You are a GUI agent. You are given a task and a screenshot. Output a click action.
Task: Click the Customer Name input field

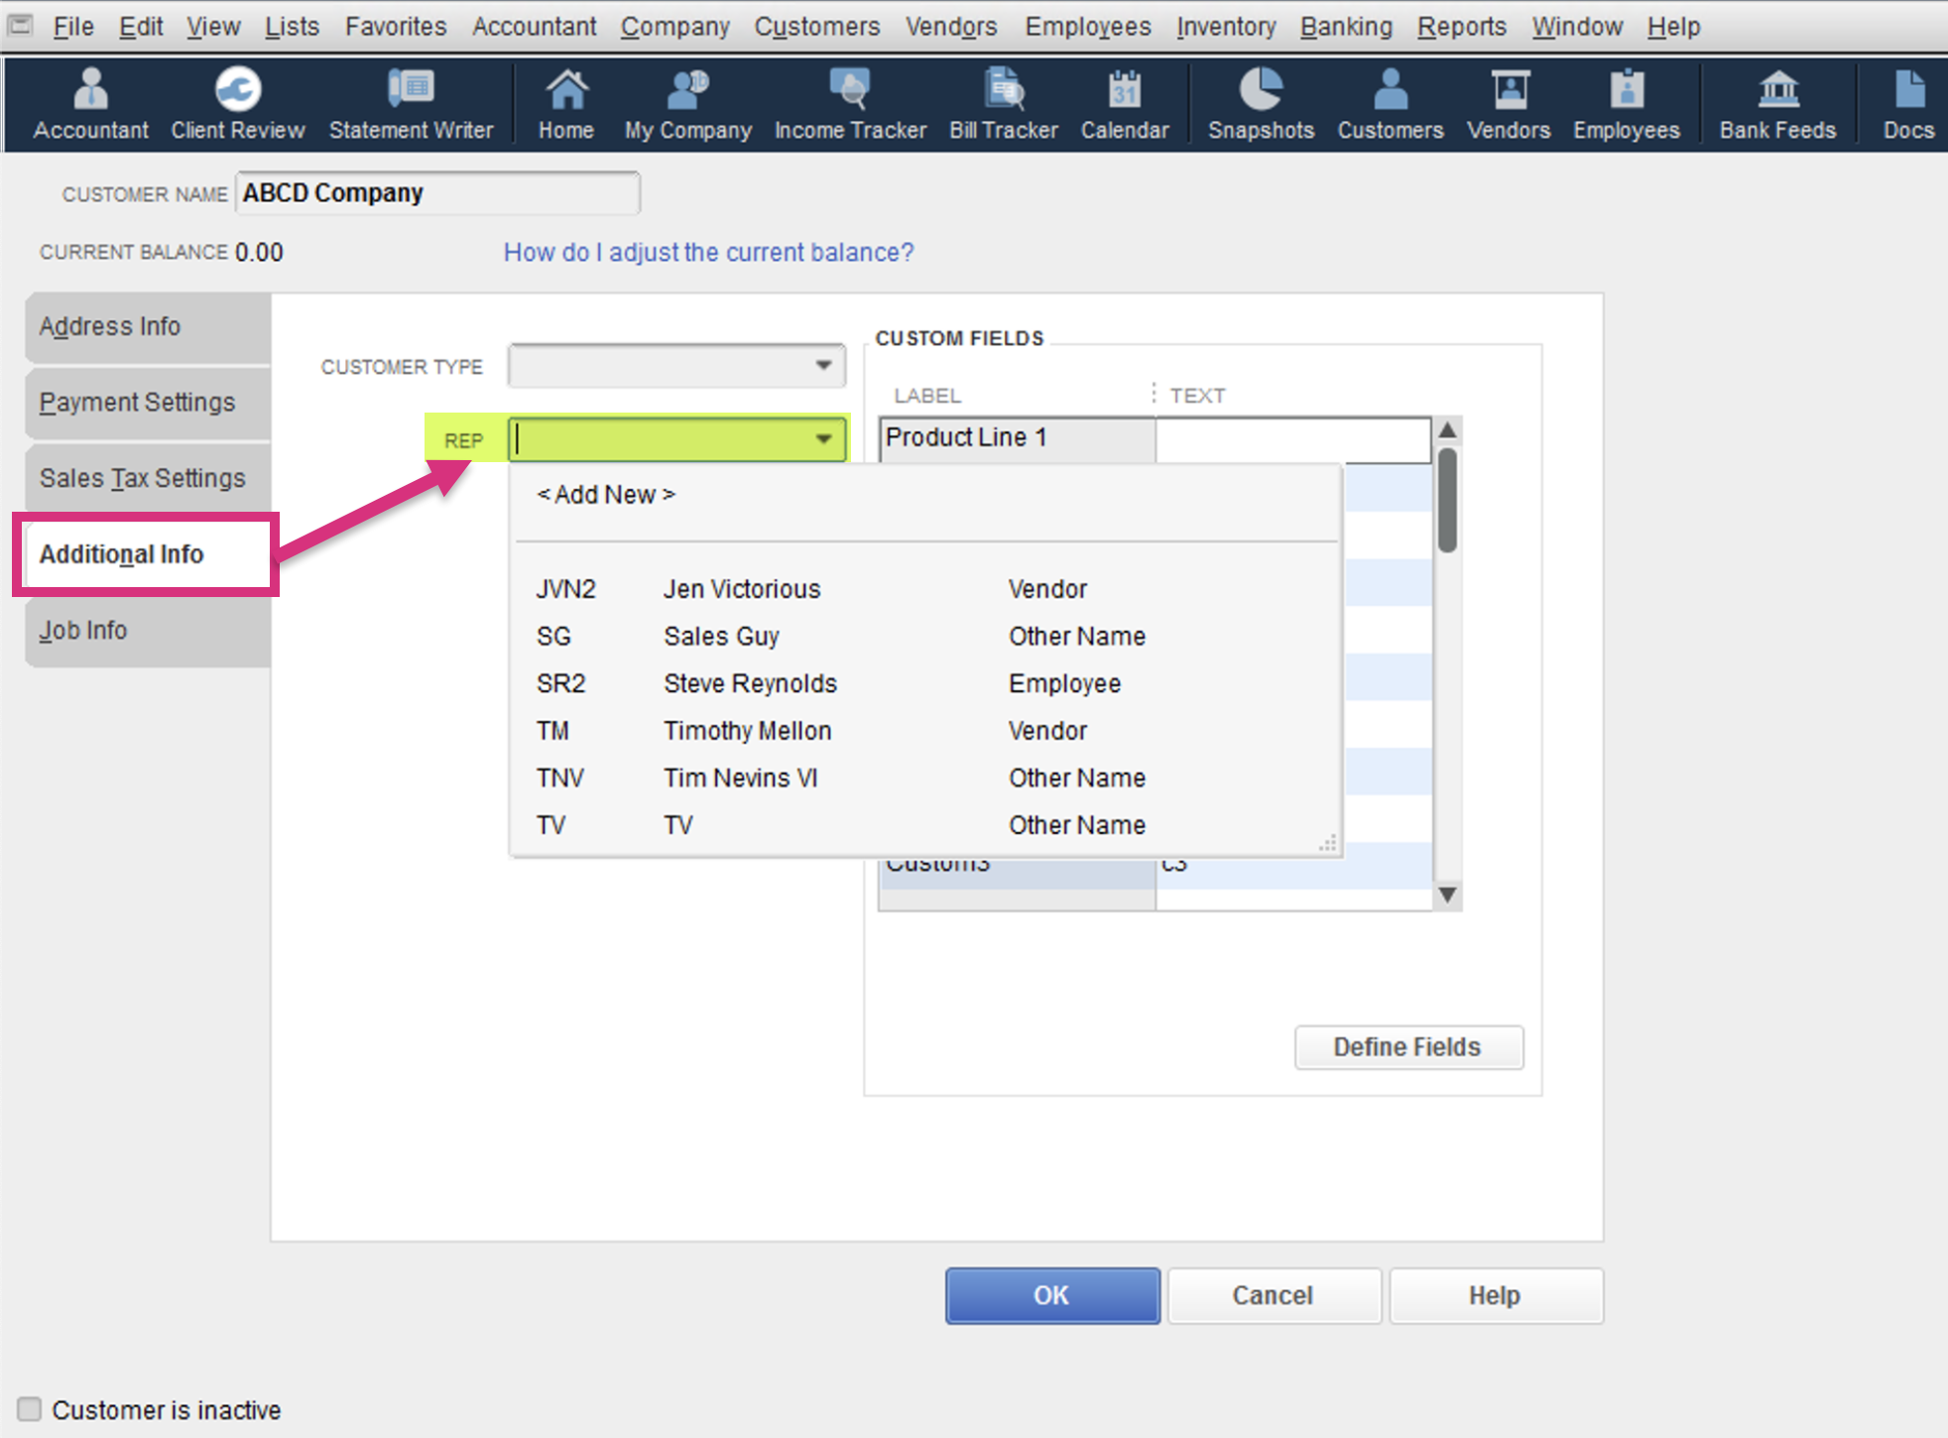[436, 193]
